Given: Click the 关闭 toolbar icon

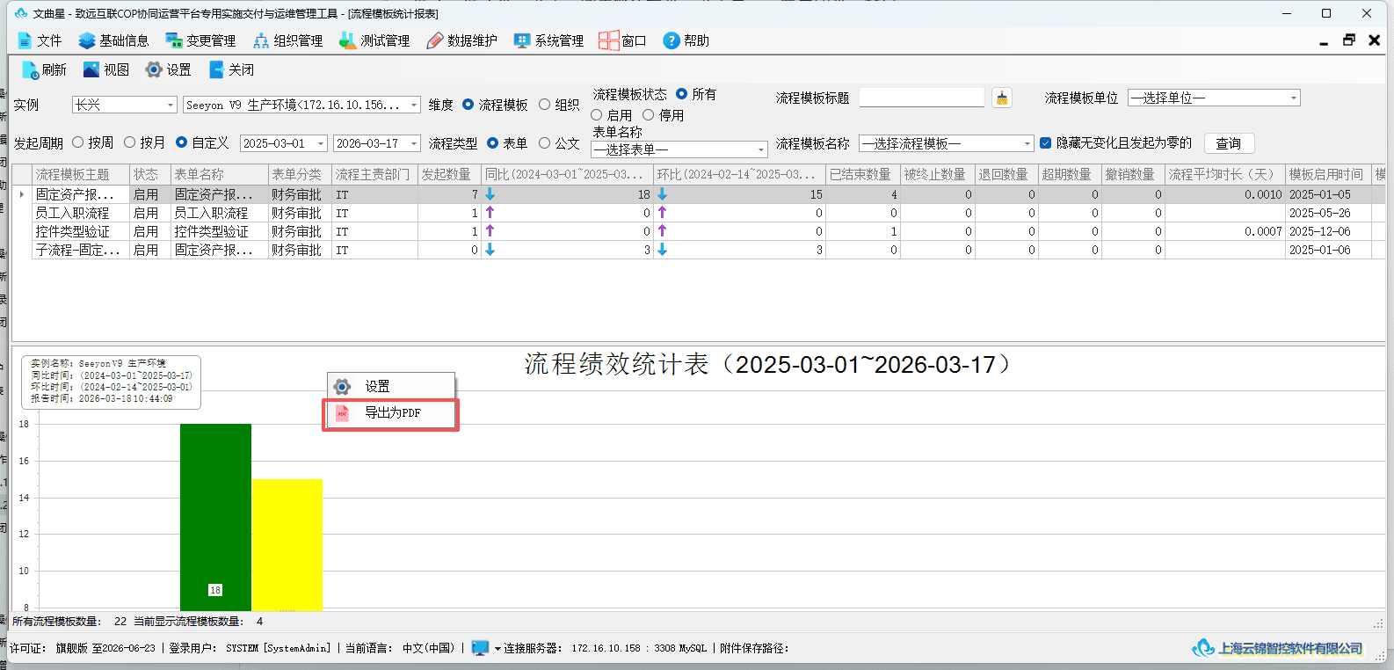Looking at the screenshot, I should (x=216, y=69).
